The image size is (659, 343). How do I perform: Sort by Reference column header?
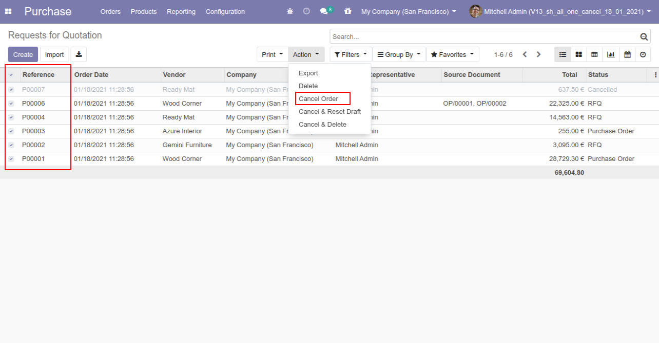(x=45, y=75)
